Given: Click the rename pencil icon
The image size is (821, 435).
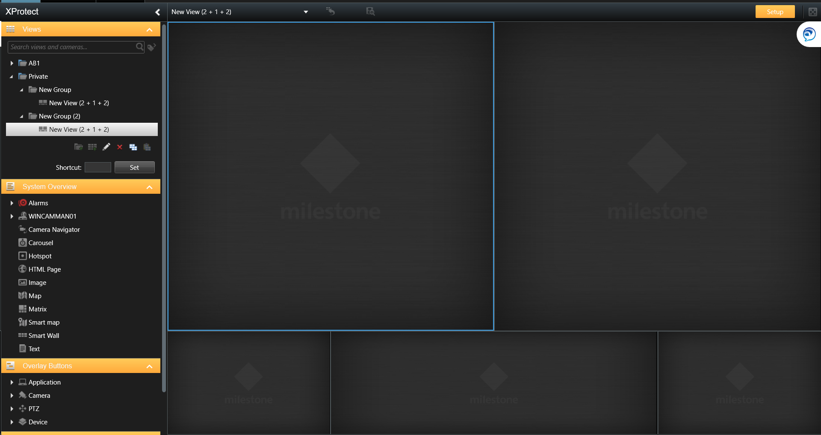Looking at the screenshot, I should (106, 147).
